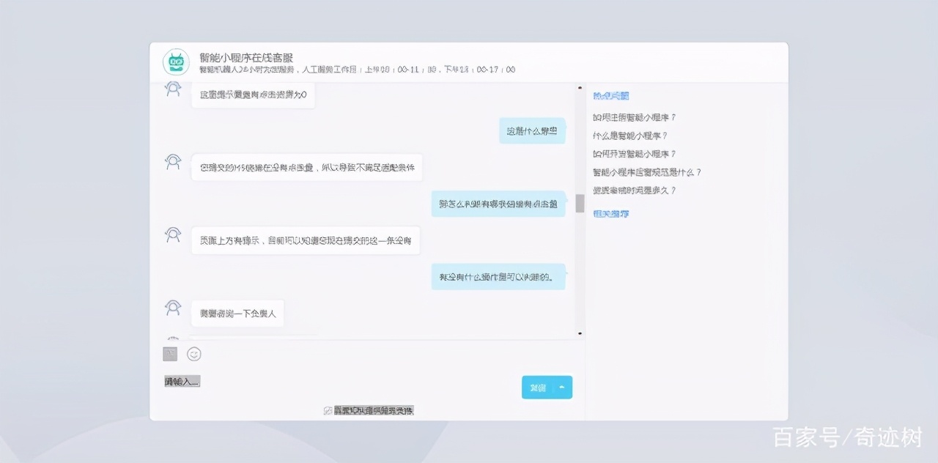Viewport: 938px width, 463px height.
Task: Click the image attachment icon above the input box
Action: click(x=169, y=353)
